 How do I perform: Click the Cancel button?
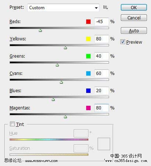[134, 18]
